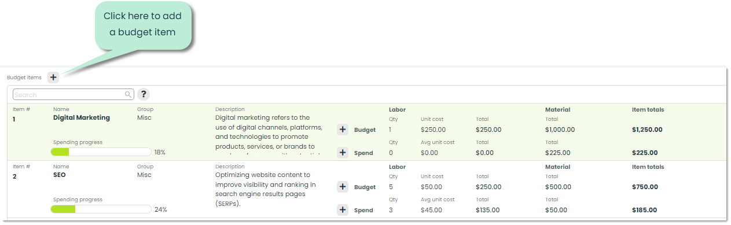The width and height of the screenshot is (731, 225).
Task: Open the search help question mark icon
Action: click(144, 94)
